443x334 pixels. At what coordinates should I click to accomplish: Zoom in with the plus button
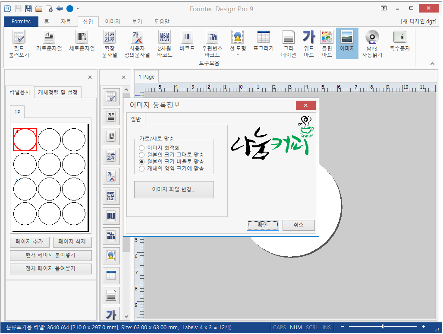[x=423, y=327]
